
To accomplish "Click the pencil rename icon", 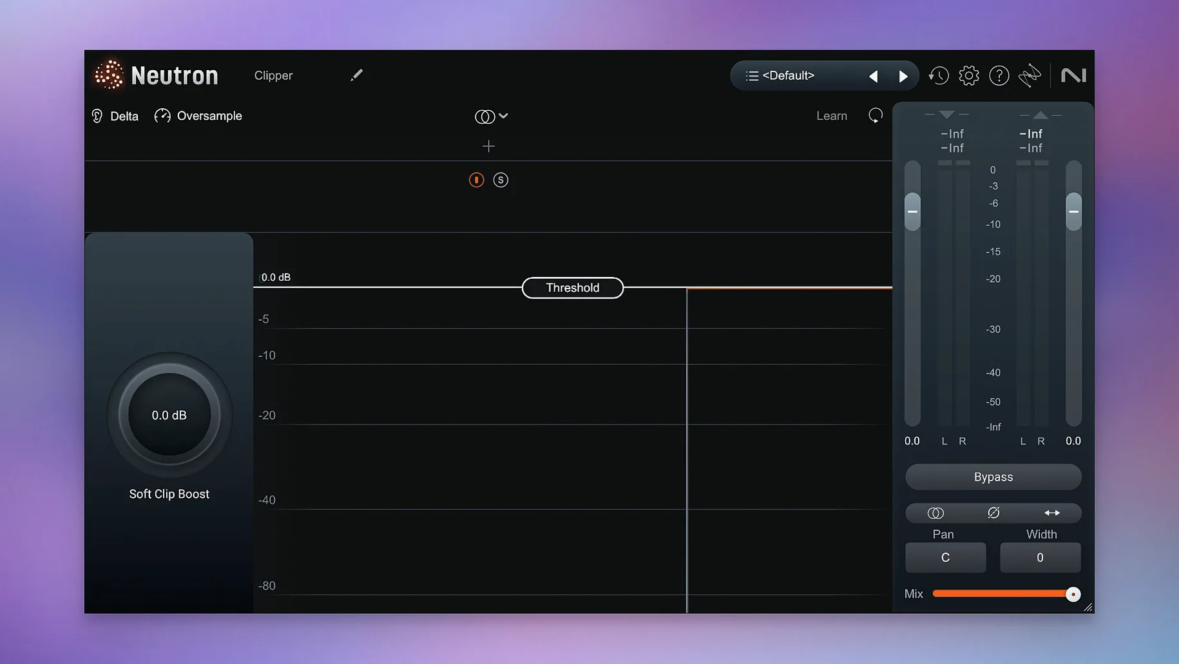I will click(356, 75).
